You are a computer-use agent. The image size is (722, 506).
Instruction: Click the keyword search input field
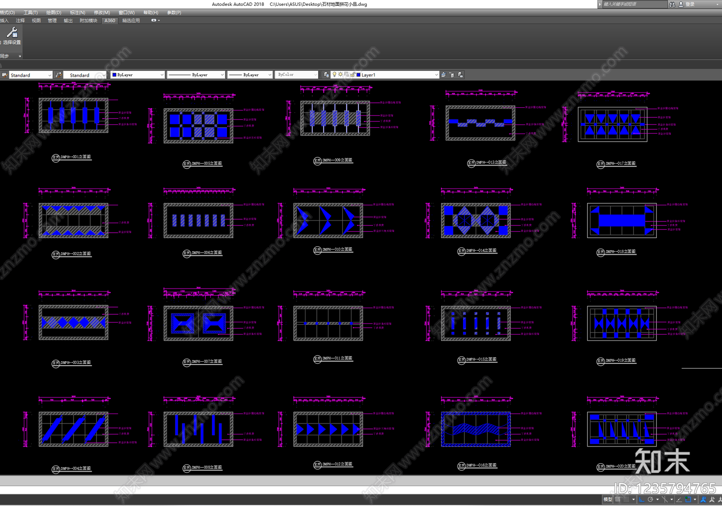click(634, 4)
